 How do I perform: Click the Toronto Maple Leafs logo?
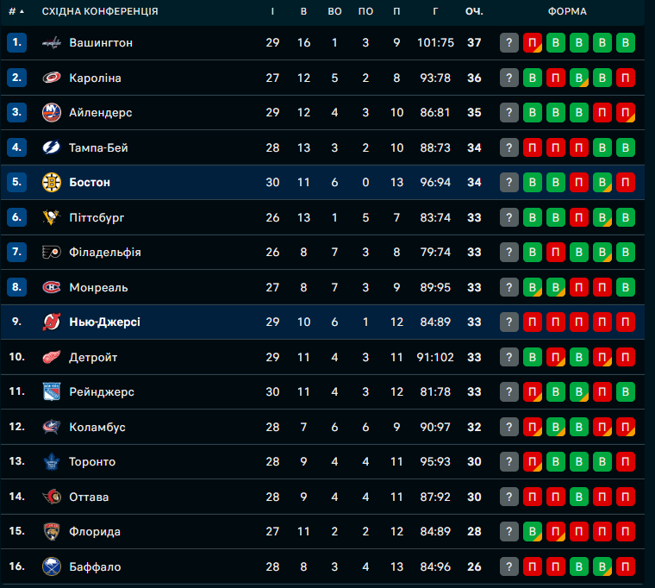tap(52, 461)
